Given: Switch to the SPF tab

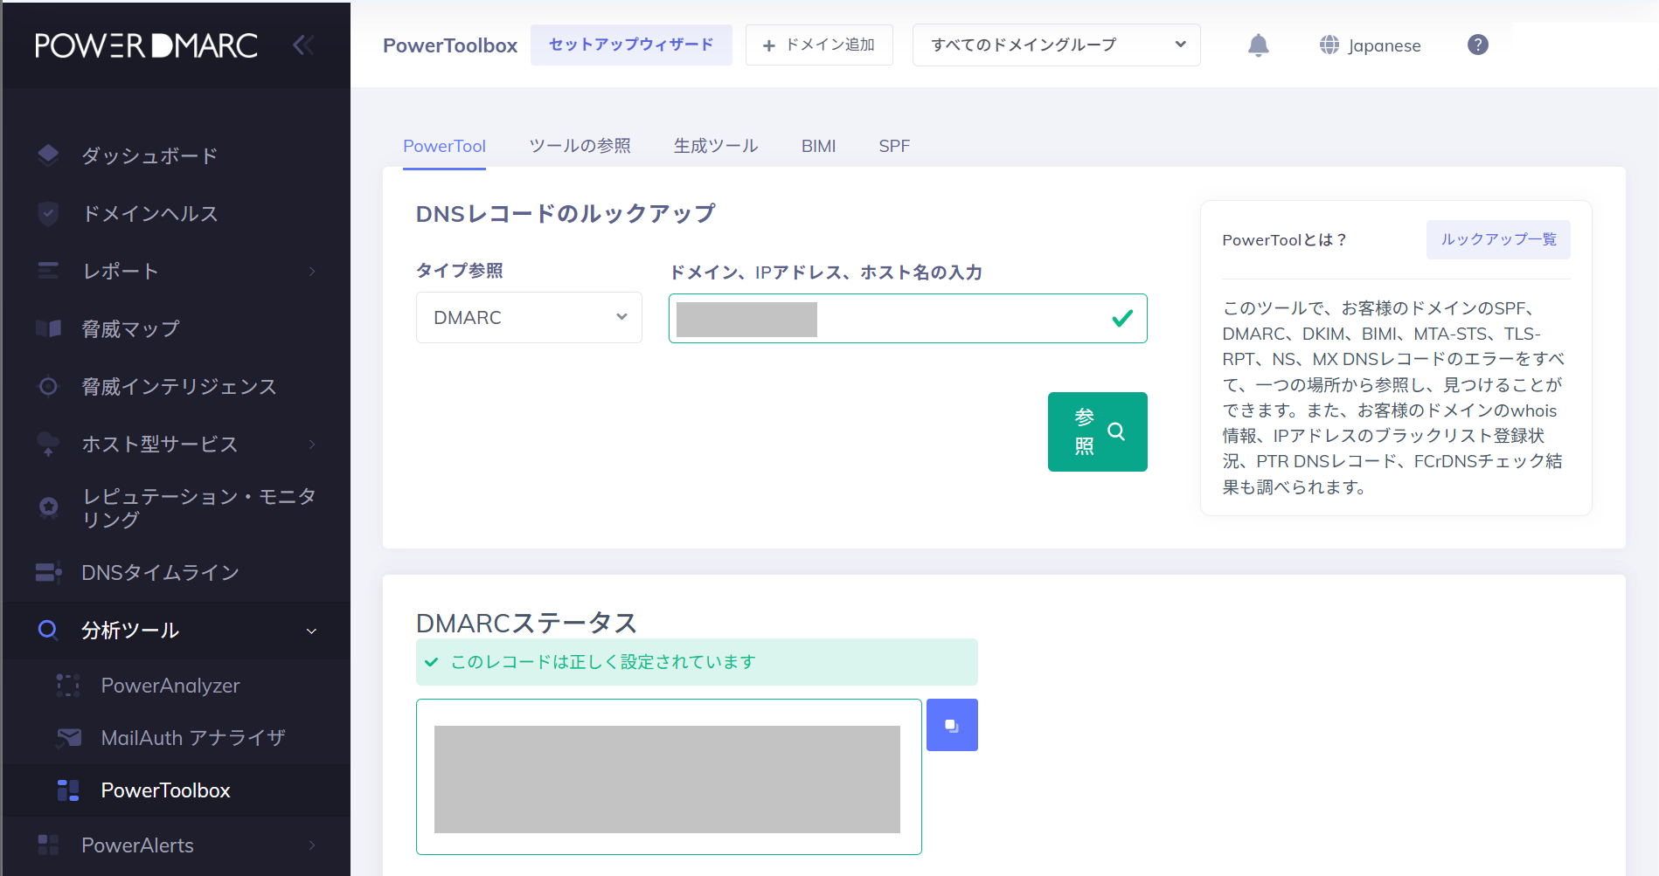Looking at the screenshot, I should (894, 146).
